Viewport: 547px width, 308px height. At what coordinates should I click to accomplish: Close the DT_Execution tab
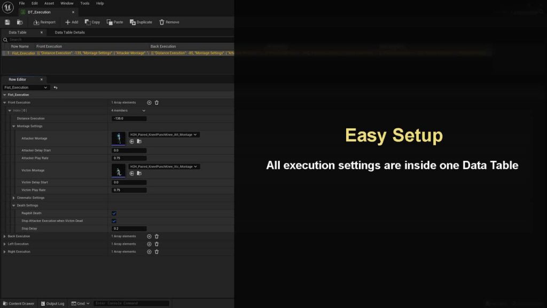tap(73, 12)
